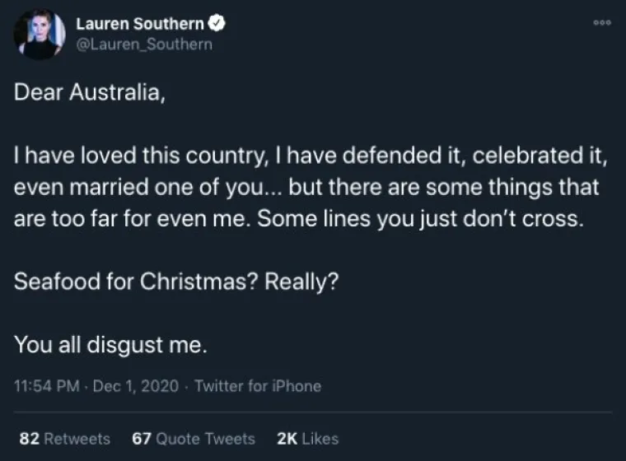Click the "Seafood for Christmas? Really?" line
626x461 pixels.
click(x=176, y=281)
